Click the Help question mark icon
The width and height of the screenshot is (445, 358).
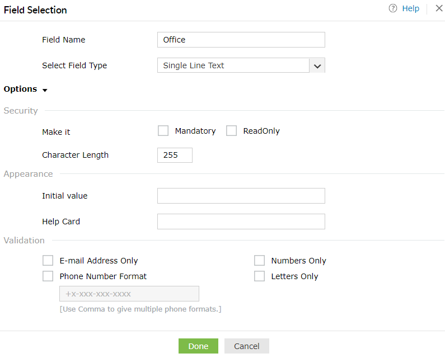coord(393,8)
